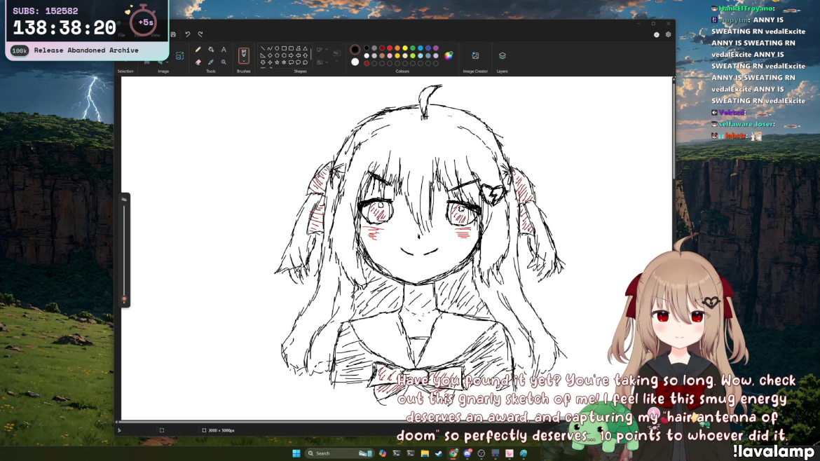Open the Image Creator panel
820x461 pixels.
point(475,56)
